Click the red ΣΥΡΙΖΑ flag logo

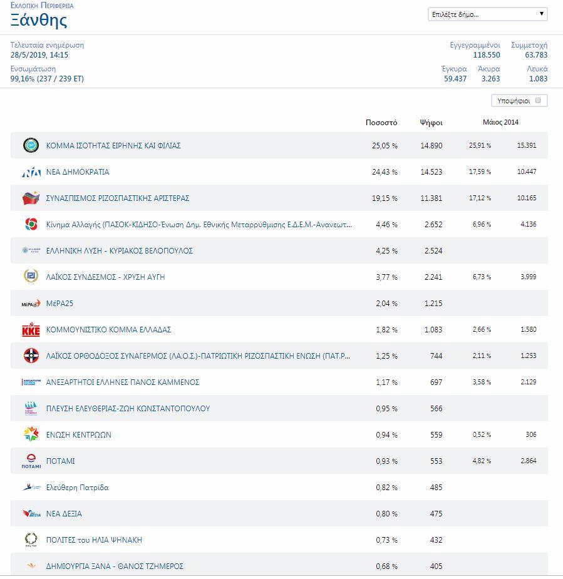click(x=31, y=198)
